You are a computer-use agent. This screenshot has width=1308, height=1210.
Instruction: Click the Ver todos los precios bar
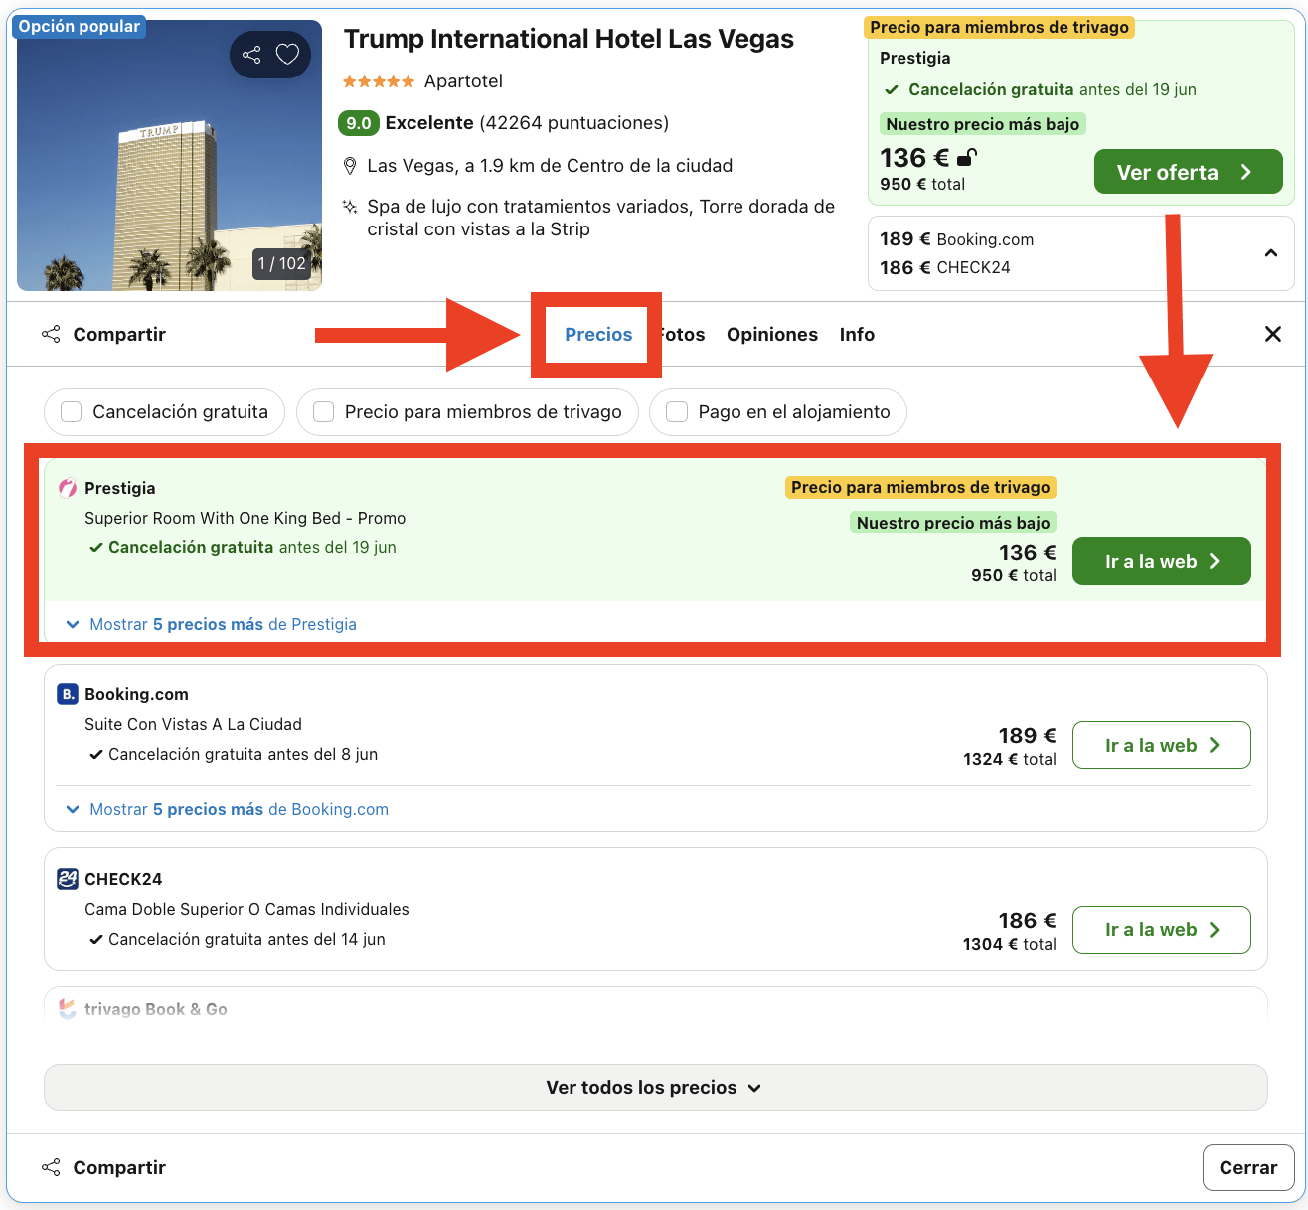(x=654, y=1087)
